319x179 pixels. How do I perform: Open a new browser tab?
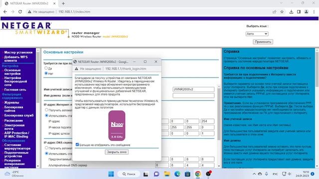(x=63, y=3)
